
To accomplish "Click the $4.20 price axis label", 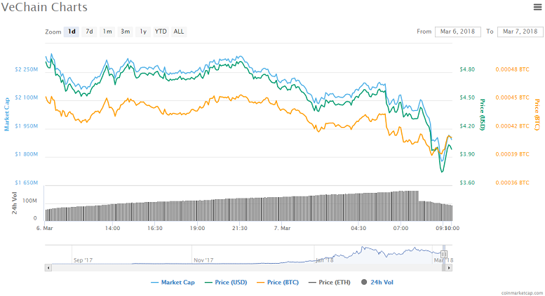I will 467,126.
